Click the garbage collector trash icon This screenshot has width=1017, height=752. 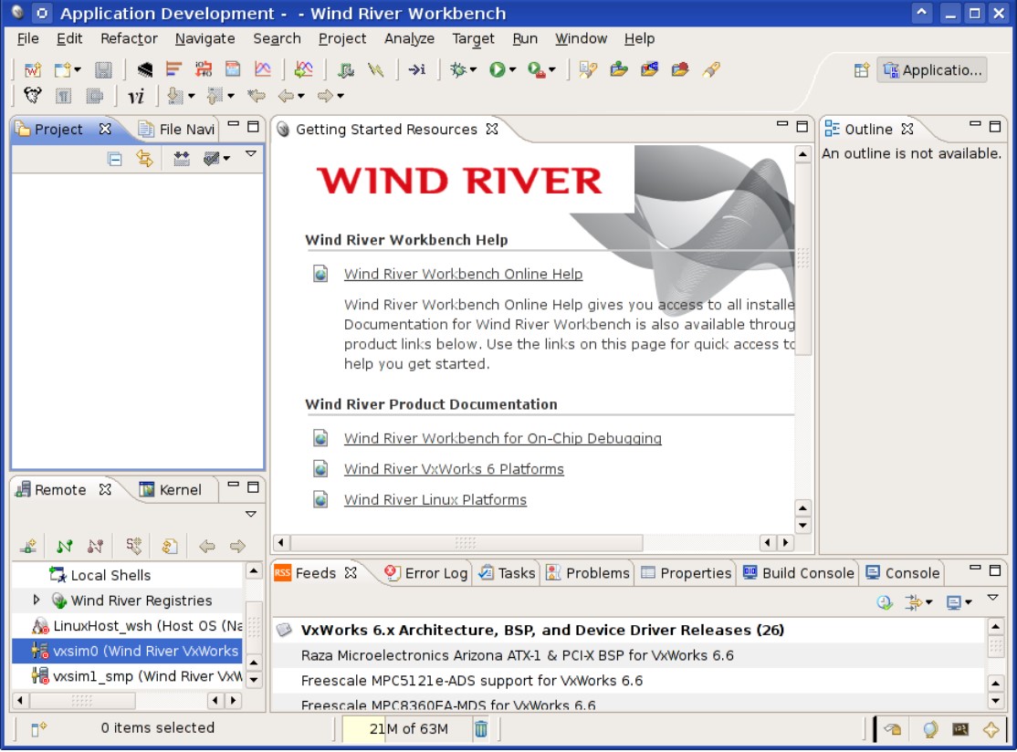pyautogui.click(x=480, y=728)
